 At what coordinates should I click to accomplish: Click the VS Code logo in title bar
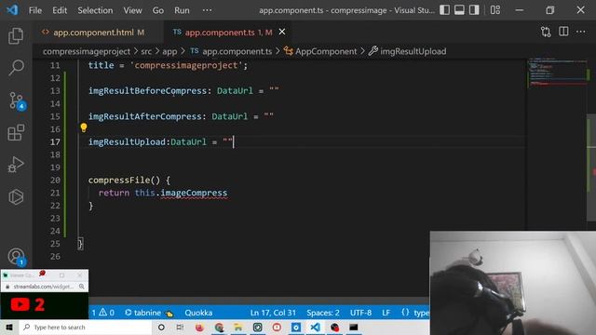pos(12,10)
